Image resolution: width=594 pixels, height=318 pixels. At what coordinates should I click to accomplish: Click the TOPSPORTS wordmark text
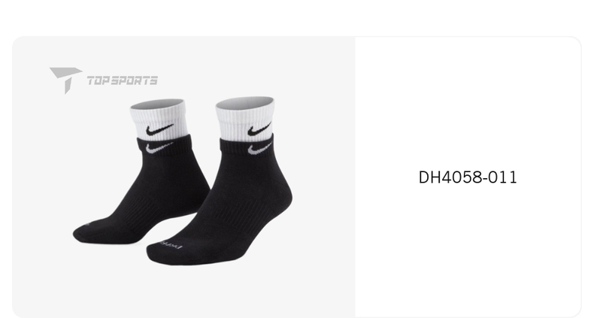[x=123, y=80]
